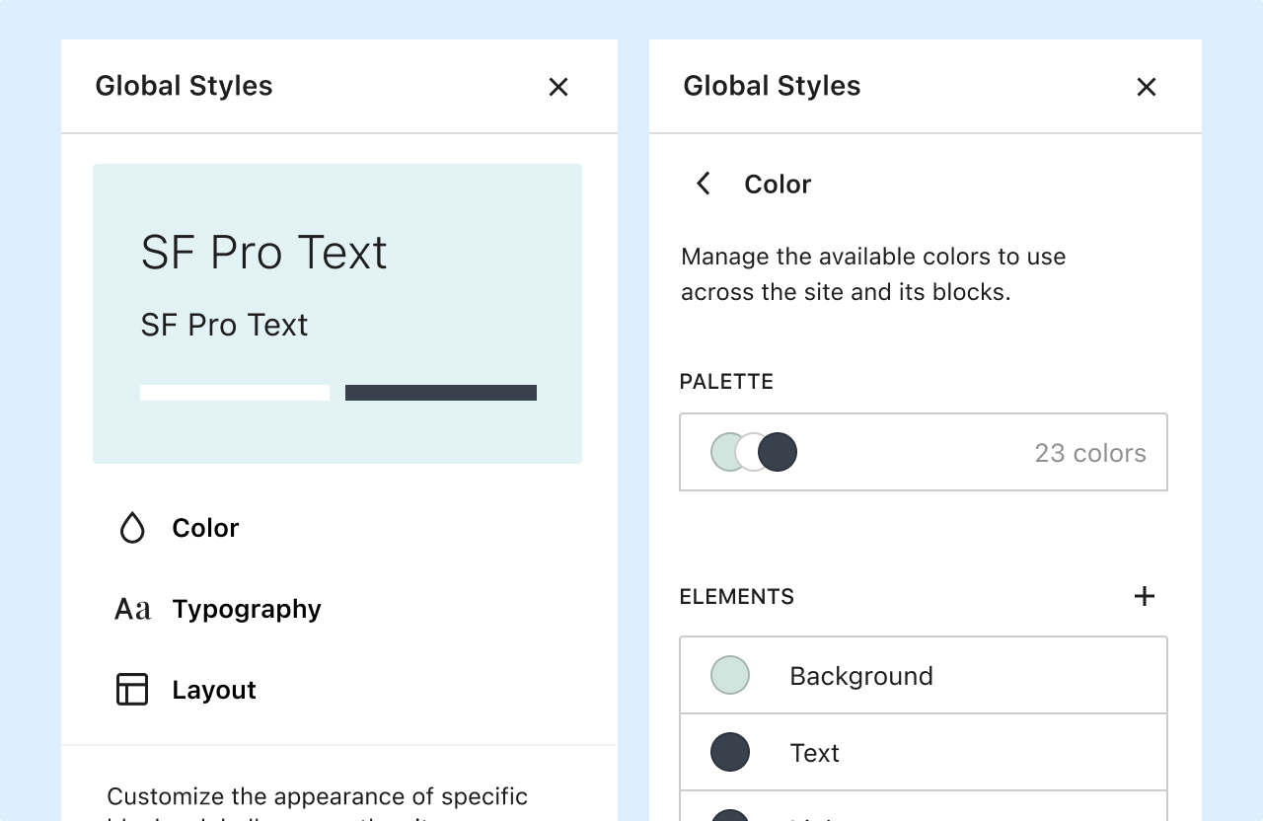This screenshot has height=821, width=1263.
Task: Select the Background element row
Action: [x=924, y=675]
